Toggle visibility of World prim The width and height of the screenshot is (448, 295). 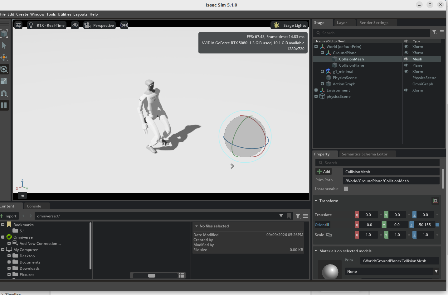point(406,46)
